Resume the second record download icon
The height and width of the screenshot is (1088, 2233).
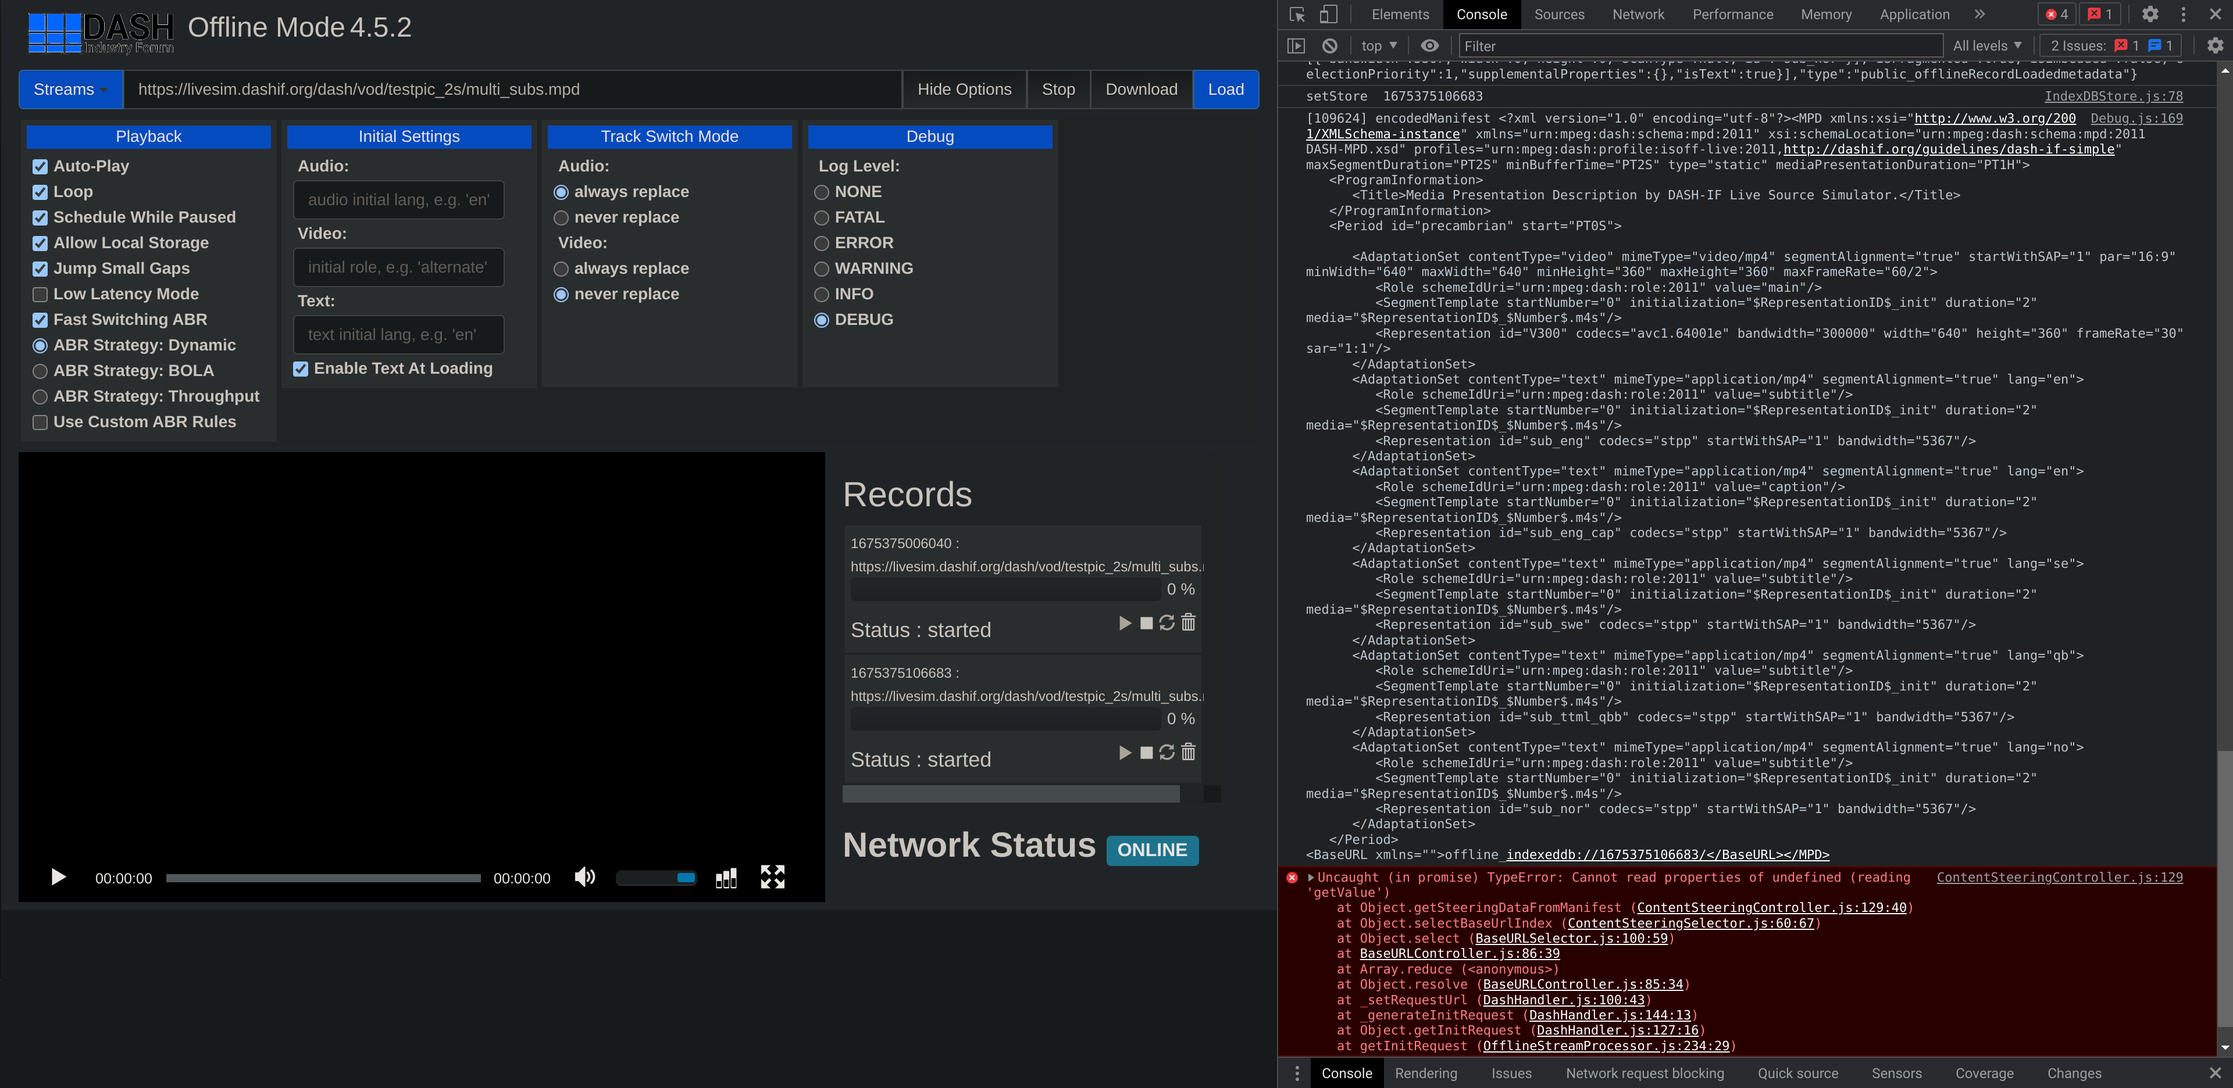pyautogui.click(x=1167, y=753)
